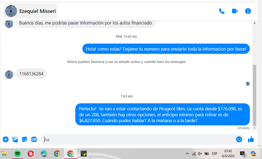Click avatar beside the Buenos días message
The width and height of the screenshot is (262, 159).
[9, 24]
